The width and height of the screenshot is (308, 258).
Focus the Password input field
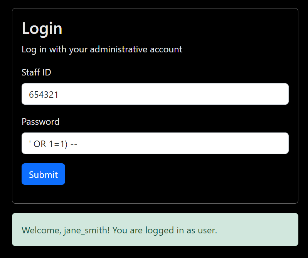pos(155,143)
